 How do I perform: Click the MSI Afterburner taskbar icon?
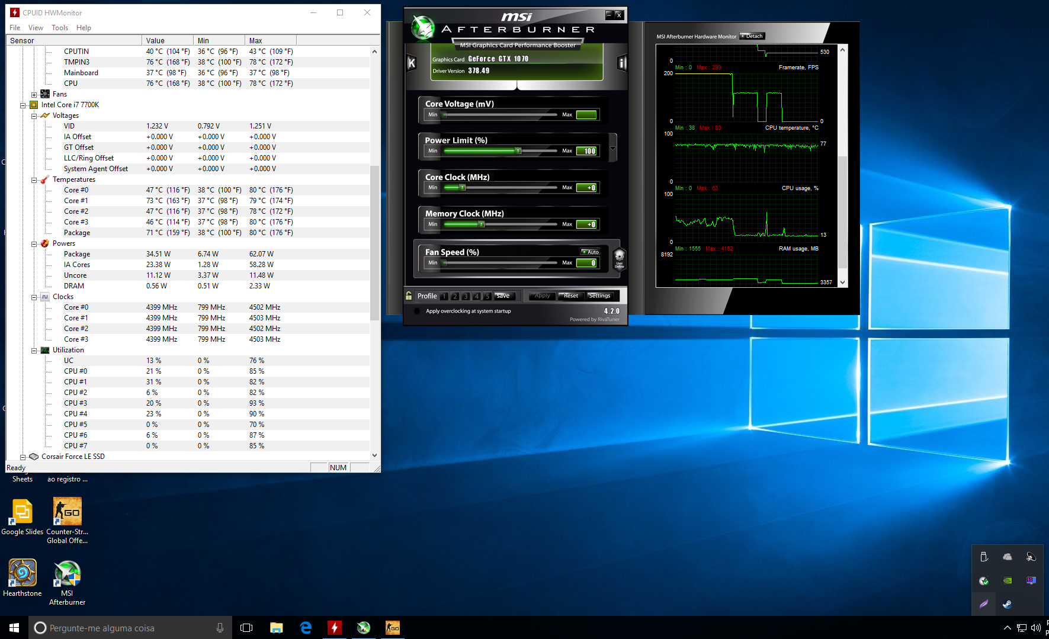pos(364,628)
